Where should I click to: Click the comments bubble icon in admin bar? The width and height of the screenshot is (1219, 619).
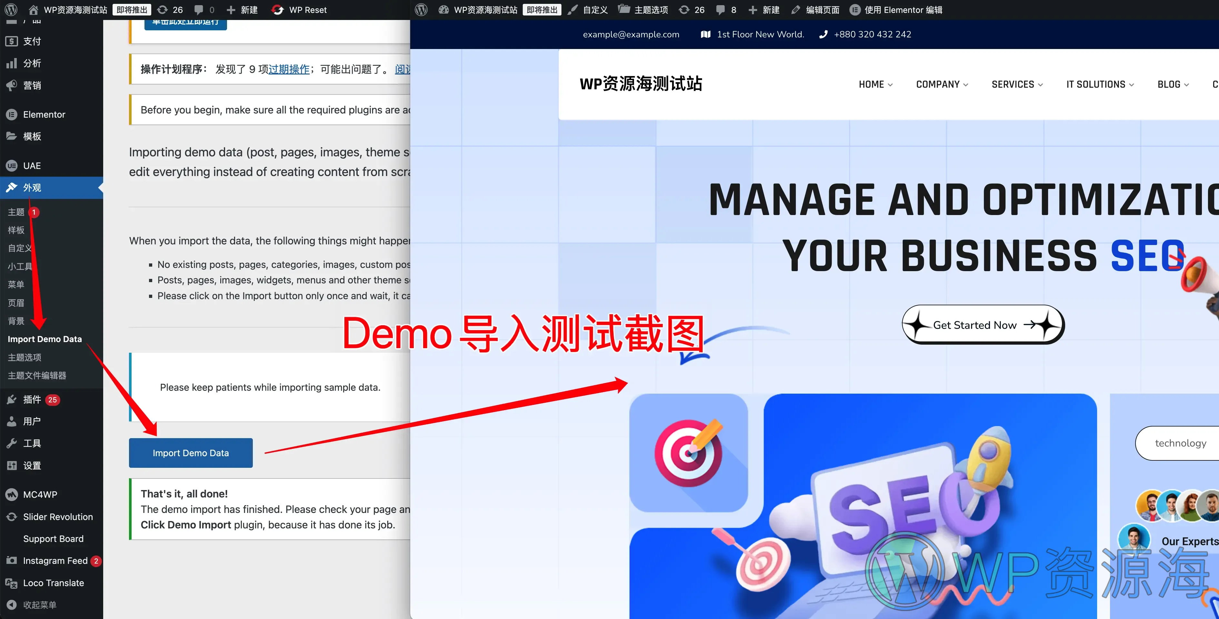[199, 9]
